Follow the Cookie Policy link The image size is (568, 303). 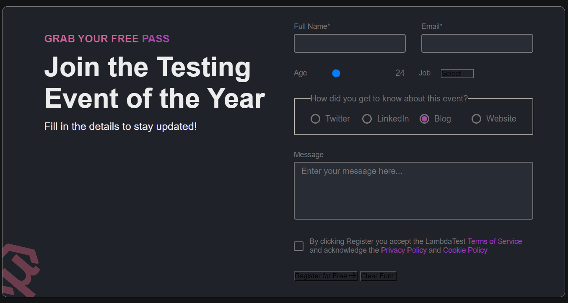pos(465,250)
